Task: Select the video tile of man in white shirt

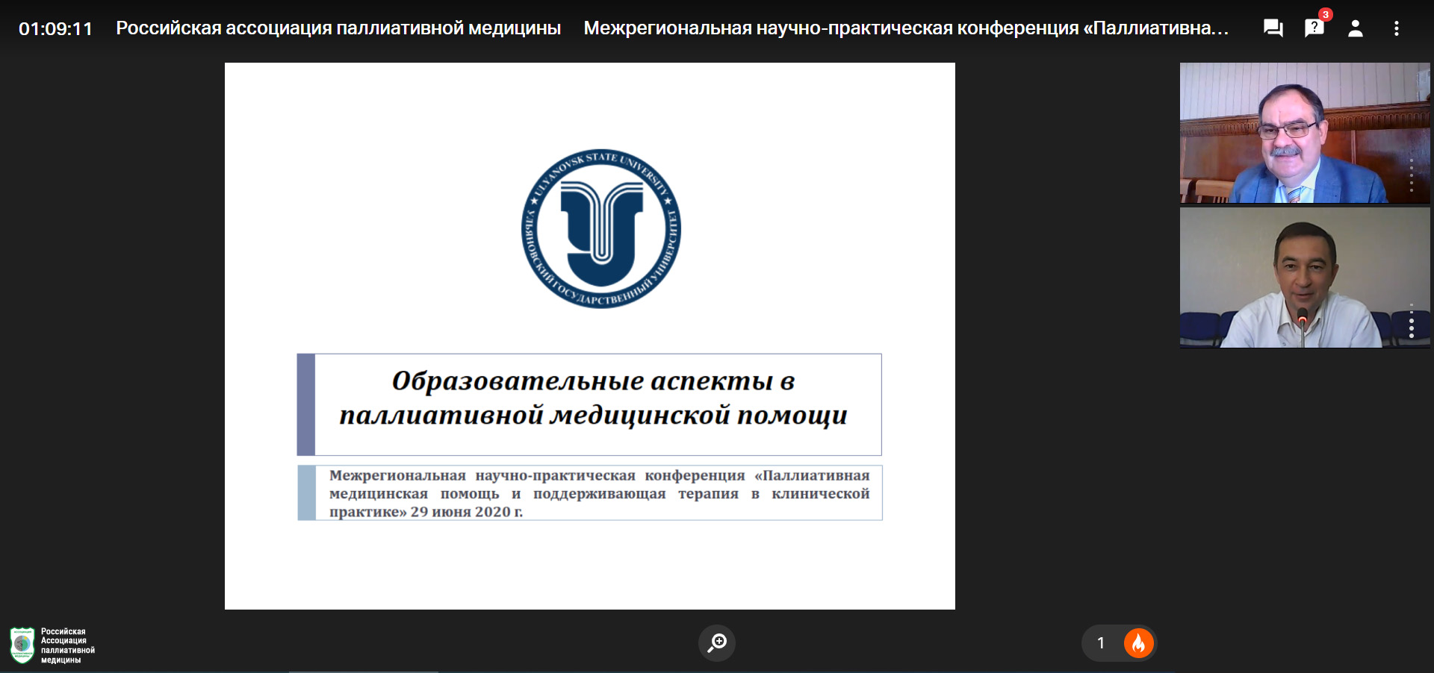Action: 1305,278
